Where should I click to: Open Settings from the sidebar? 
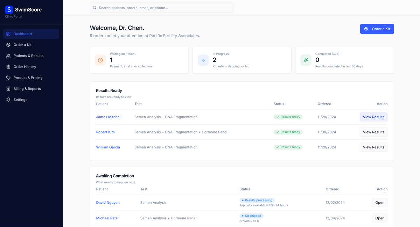(31, 100)
